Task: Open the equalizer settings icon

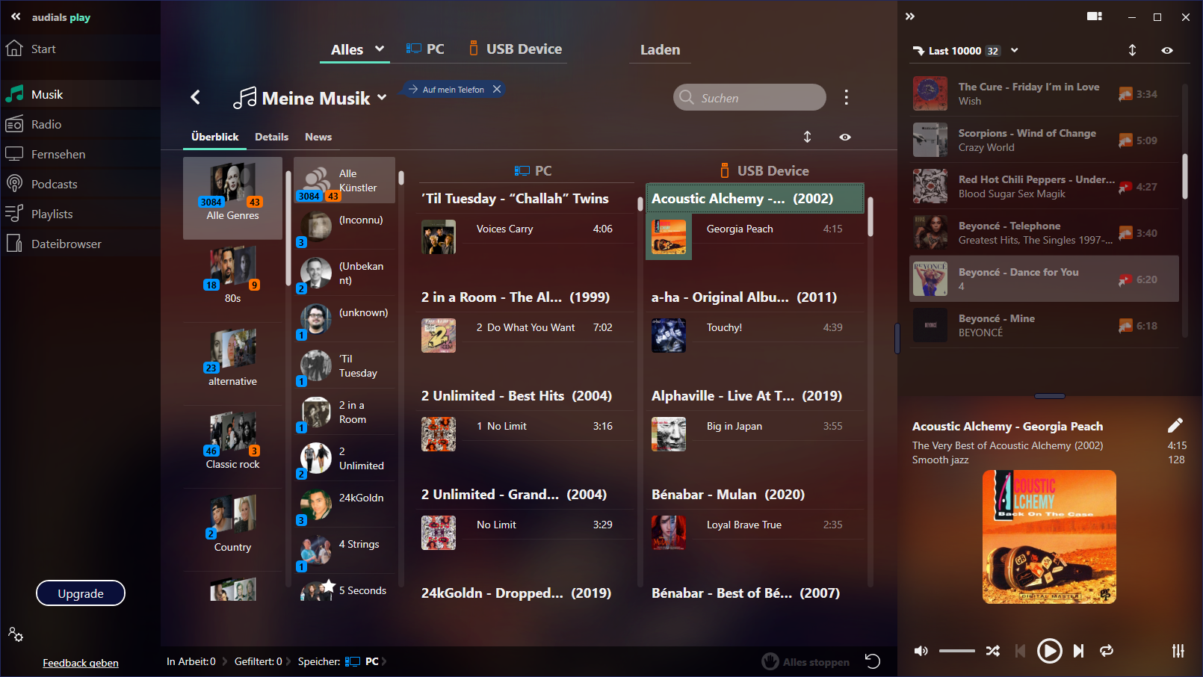Action: tap(1178, 651)
